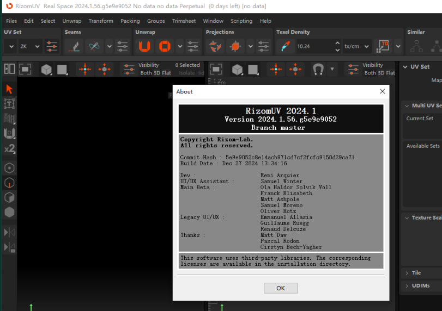Expand the Projections dropdown arrow
This screenshot has height=311, width=442.
point(250,46)
